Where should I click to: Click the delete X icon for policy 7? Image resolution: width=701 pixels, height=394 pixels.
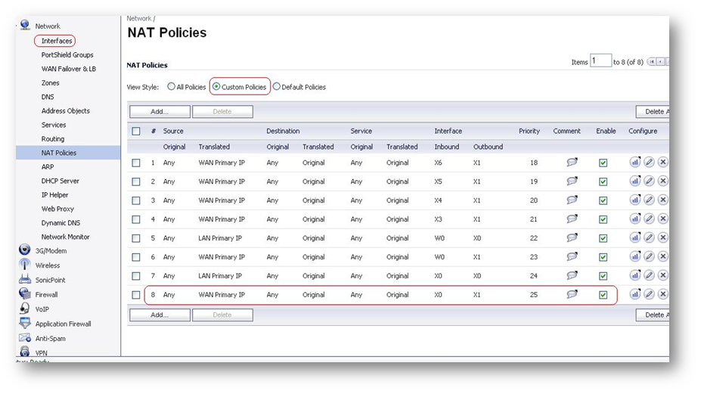click(662, 275)
